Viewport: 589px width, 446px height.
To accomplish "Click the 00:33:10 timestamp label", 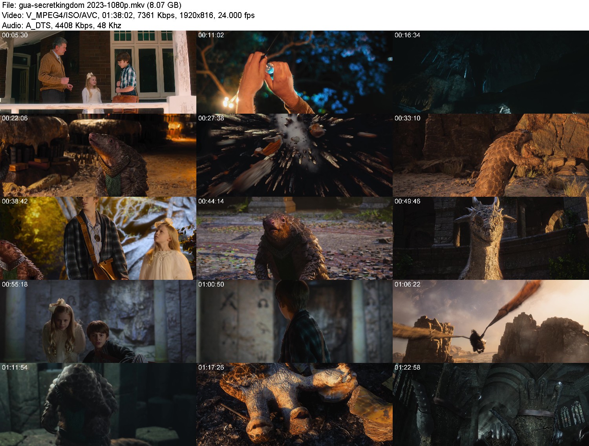I will (x=408, y=118).
